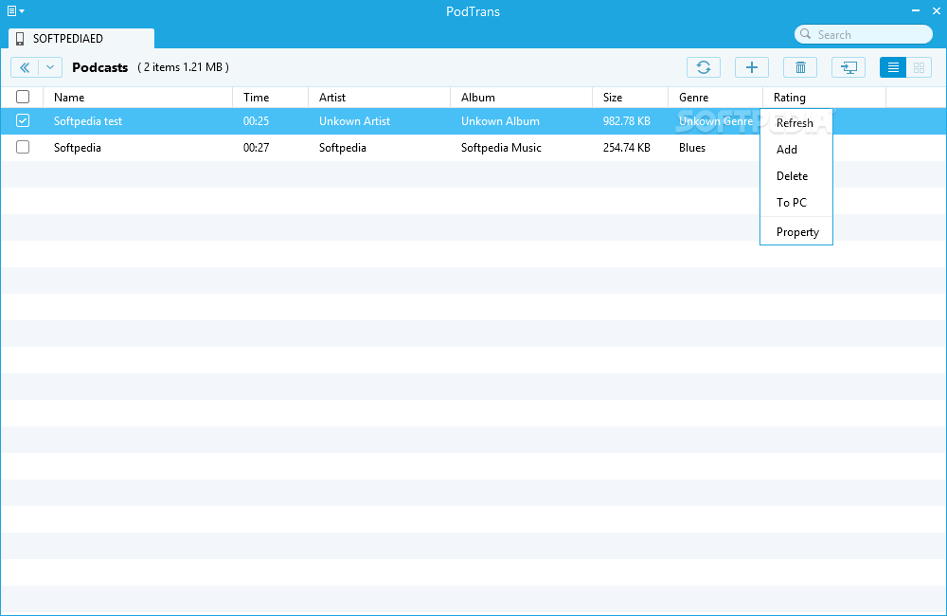Click the Refresh toolbar icon
The image size is (947, 616).
(703, 67)
